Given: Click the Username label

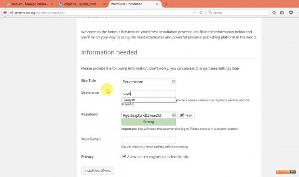Looking at the screenshot, I should [90, 92].
